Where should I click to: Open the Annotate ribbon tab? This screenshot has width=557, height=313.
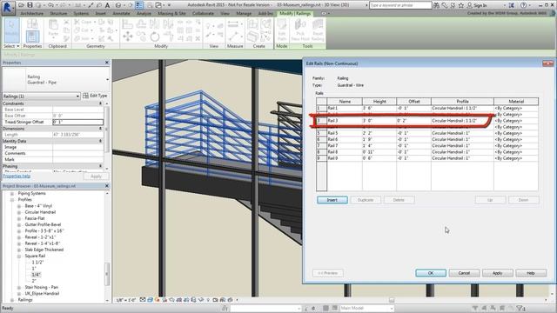click(121, 14)
